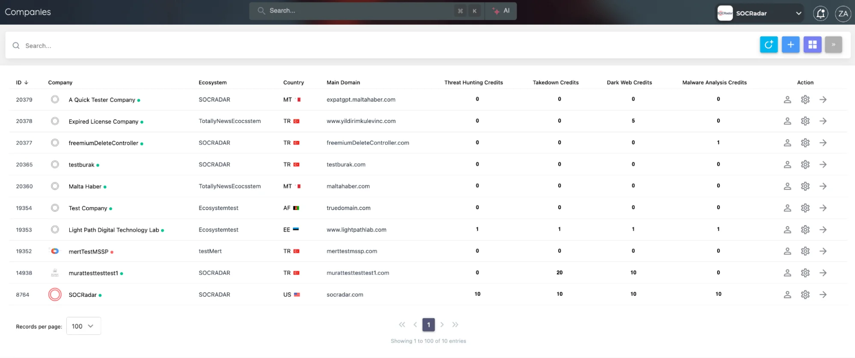This screenshot has height=358, width=855.
Task: Click the murattesttesttest1 company name
Action: tap(93, 273)
